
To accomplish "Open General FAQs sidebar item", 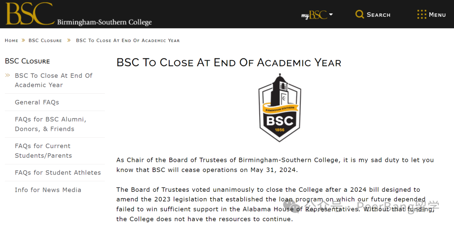I will [x=37, y=102].
